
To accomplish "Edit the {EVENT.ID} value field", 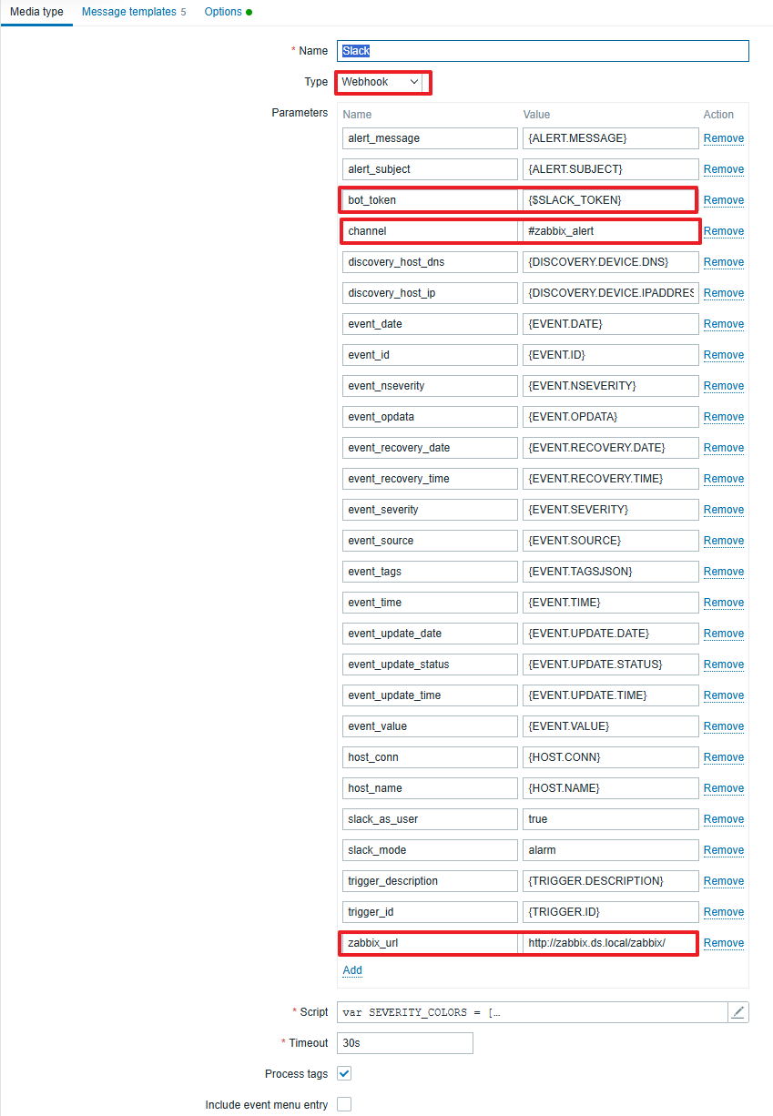I will tap(611, 355).
